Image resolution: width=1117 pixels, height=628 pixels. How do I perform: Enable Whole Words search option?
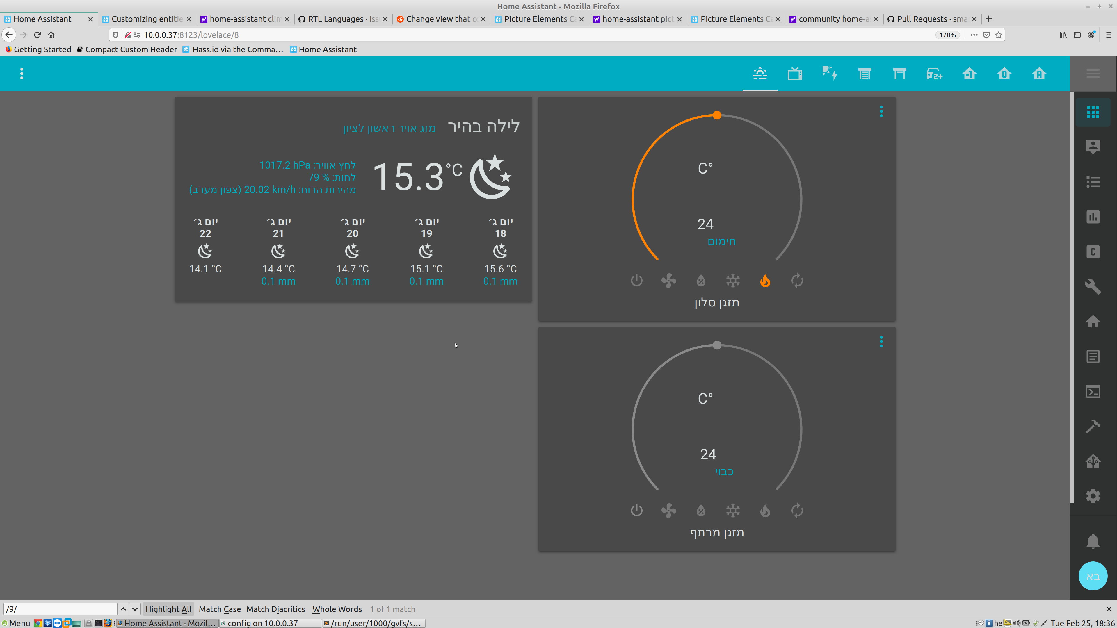337,609
